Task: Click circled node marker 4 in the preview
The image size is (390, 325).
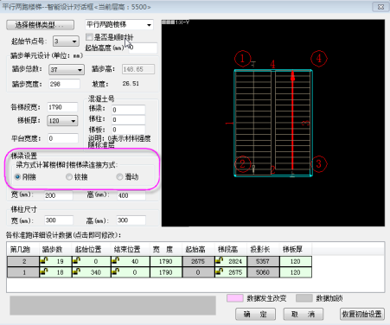Action: tap(319, 59)
